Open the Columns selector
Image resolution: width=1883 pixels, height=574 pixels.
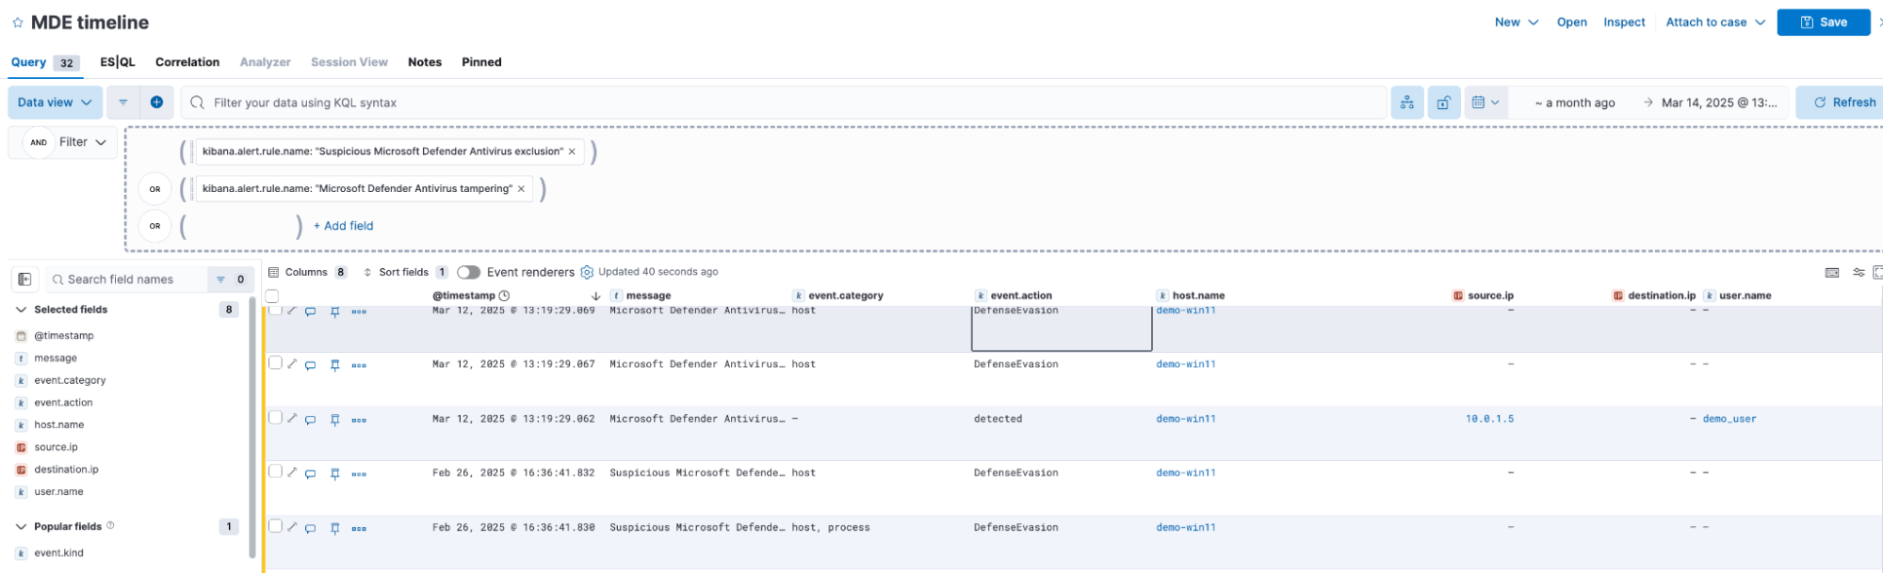[307, 272]
